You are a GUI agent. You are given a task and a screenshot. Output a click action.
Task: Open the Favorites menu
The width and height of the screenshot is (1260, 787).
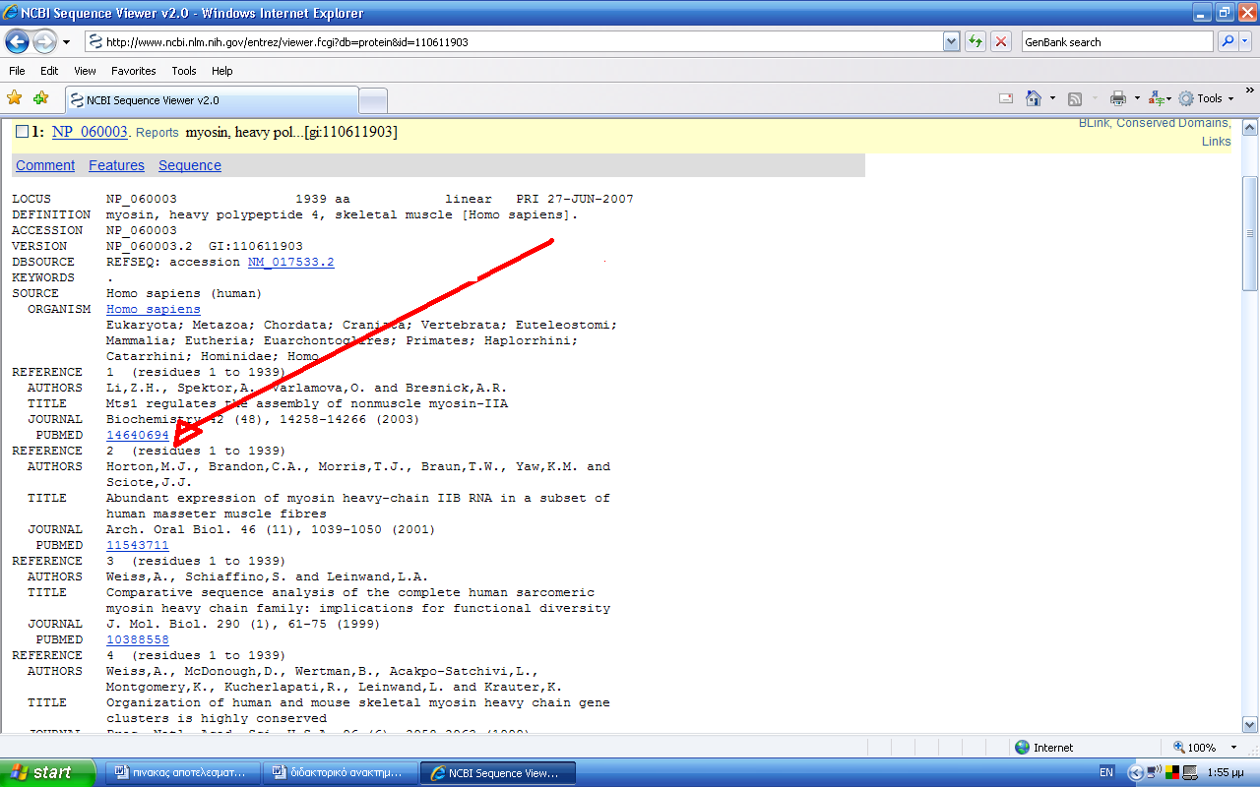(x=134, y=71)
